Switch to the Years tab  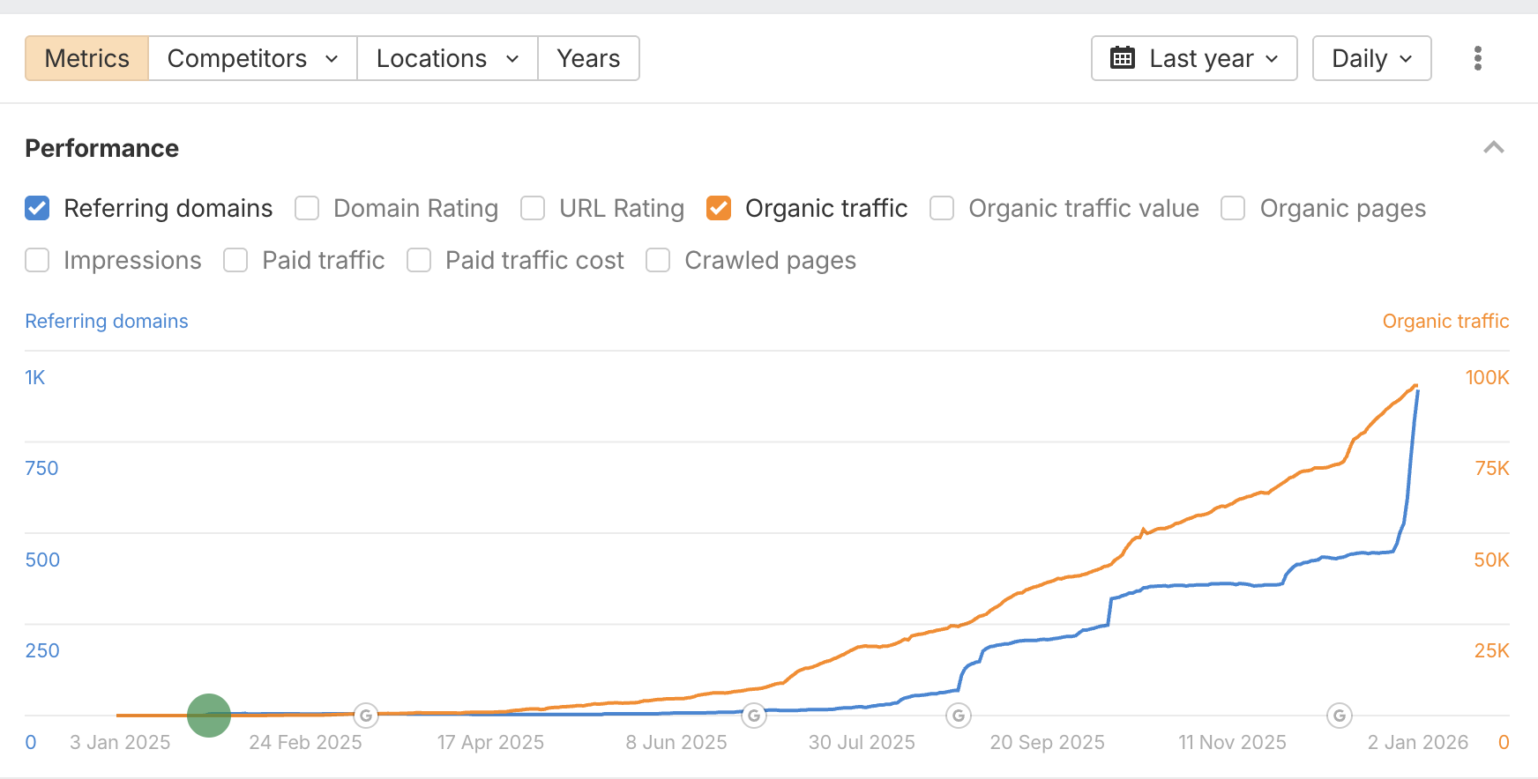click(x=588, y=58)
